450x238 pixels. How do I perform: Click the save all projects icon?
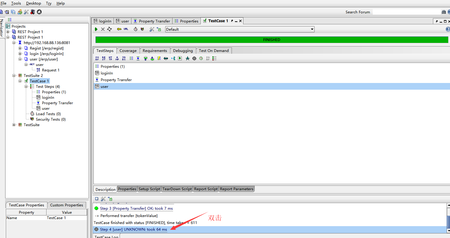point(13,12)
